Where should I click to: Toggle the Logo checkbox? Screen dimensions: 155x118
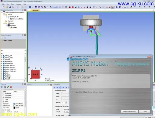[5, 110]
